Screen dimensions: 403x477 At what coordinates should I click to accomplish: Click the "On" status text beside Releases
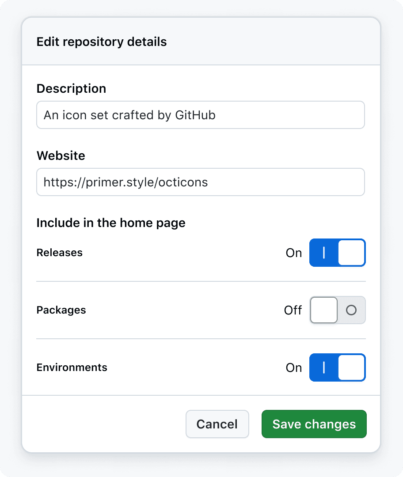point(294,253)
